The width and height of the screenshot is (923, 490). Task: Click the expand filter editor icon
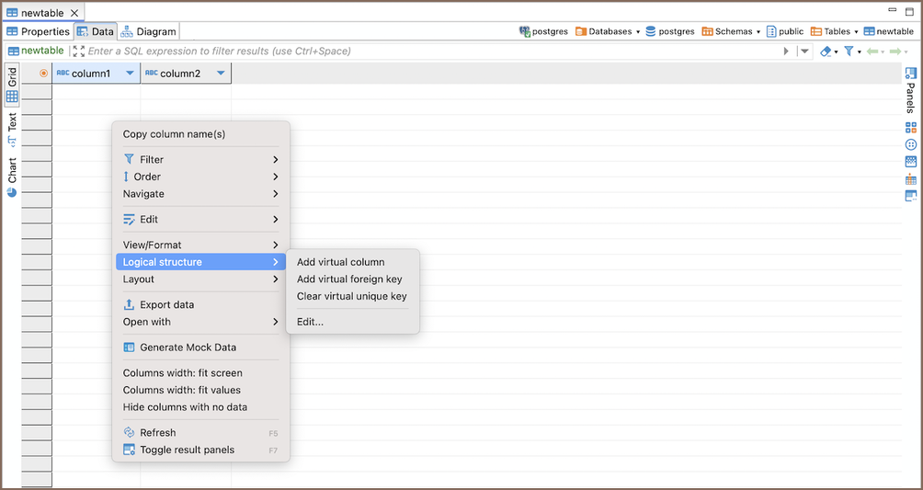click(x=79, y=51)
